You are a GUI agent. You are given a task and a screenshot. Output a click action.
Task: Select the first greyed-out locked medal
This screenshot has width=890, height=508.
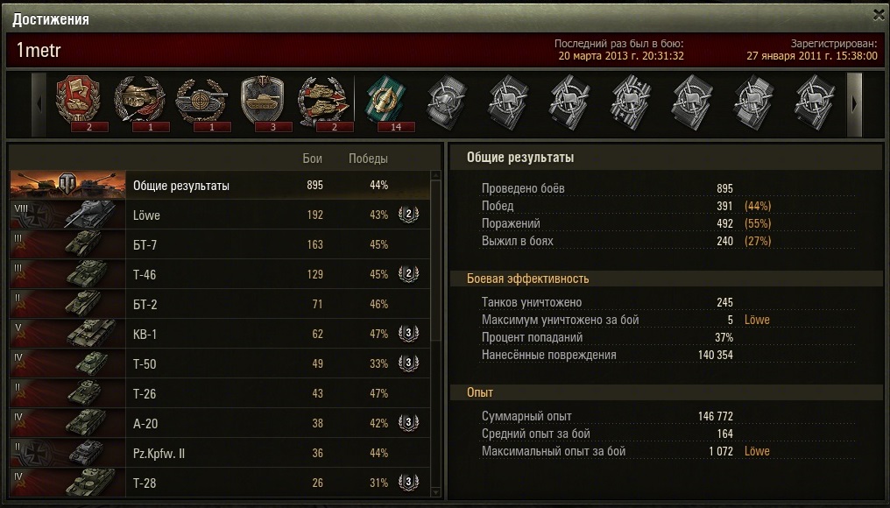coord(447,102)
